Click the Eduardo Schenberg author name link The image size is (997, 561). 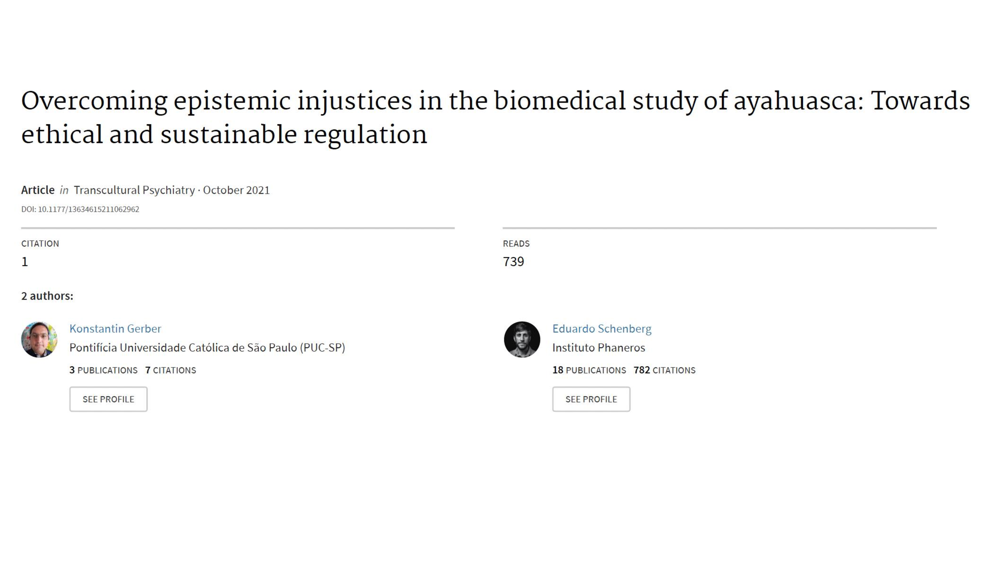[x=602, y=328]
